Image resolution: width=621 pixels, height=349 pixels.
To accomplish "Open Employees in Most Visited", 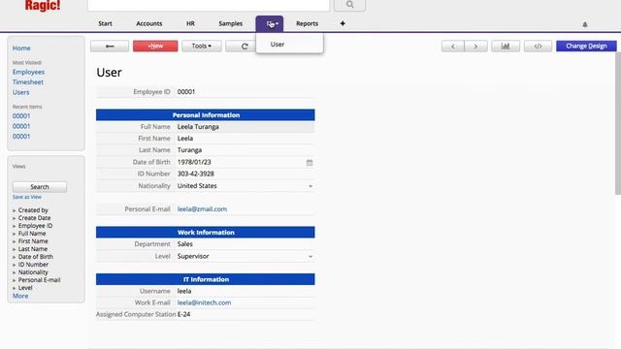I will [x=28, y=72].
